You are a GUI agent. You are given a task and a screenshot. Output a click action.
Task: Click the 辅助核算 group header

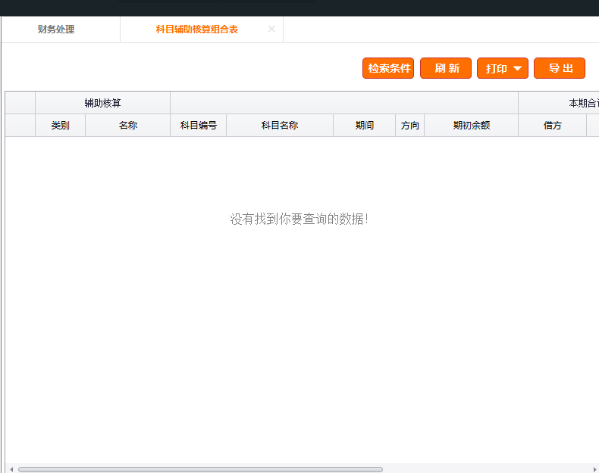pyautogui.click(x=102, y=103)
